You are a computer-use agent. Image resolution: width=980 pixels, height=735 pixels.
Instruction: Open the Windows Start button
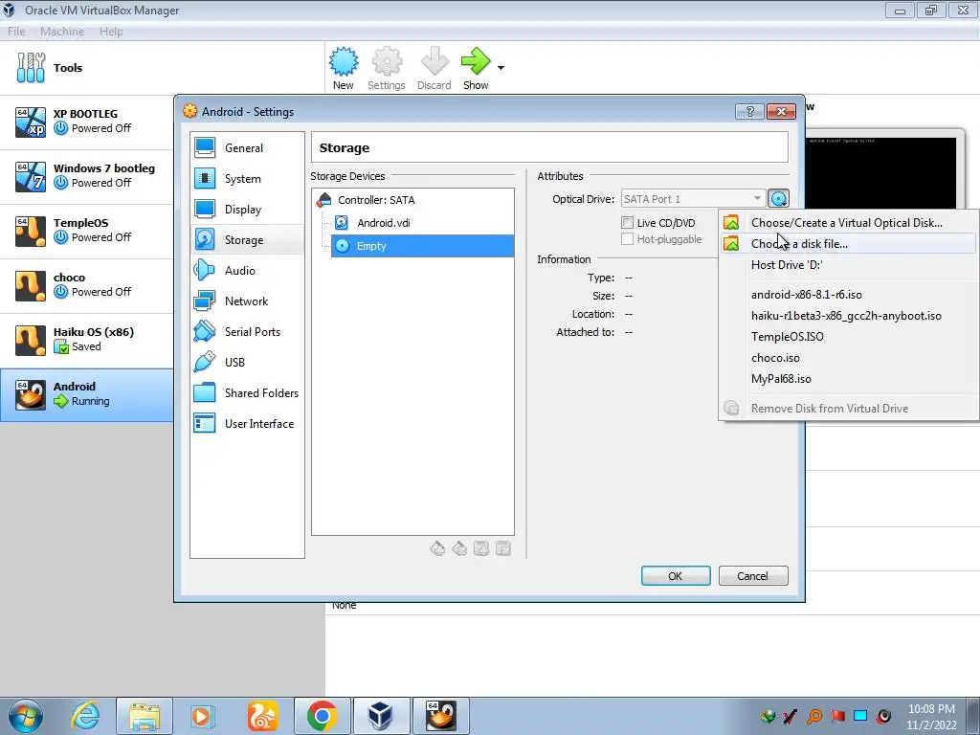pyautogui.click(x=26, y=716)
